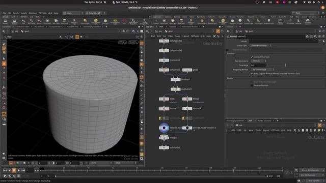Select the subdivide1 node

click(x=164, y=148)
